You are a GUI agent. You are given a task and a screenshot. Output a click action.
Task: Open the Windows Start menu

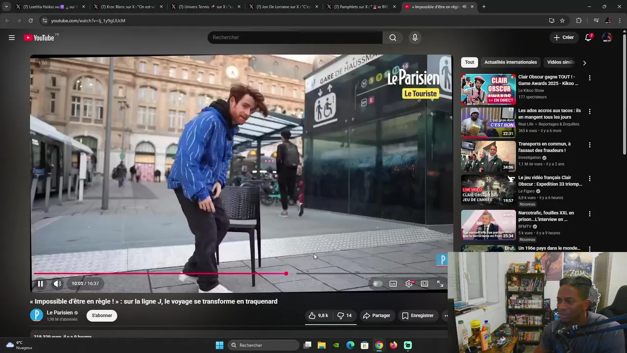coord(219,345)
